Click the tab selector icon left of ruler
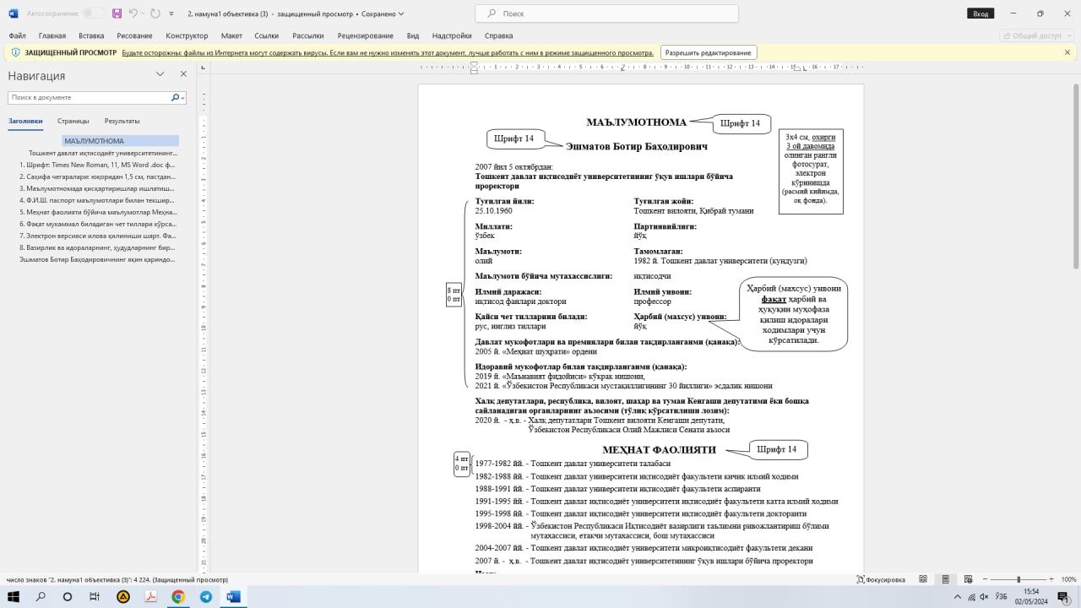Viewport: 1081px width, 608px height. [x=203, y=68]
